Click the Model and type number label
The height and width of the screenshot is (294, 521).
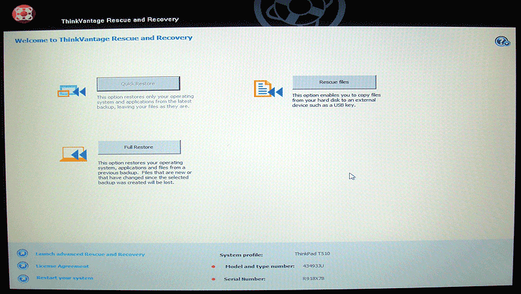click(x=260, y=266)
